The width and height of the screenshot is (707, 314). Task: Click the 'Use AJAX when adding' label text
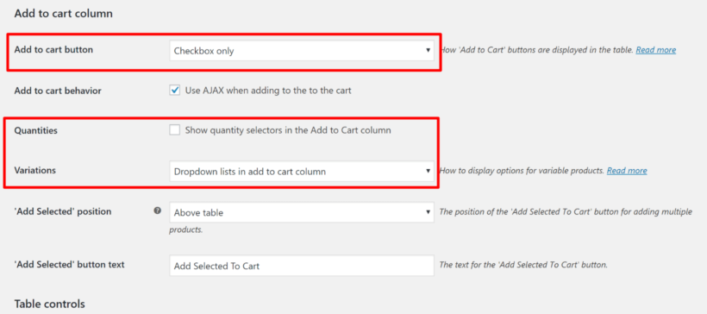268,91
